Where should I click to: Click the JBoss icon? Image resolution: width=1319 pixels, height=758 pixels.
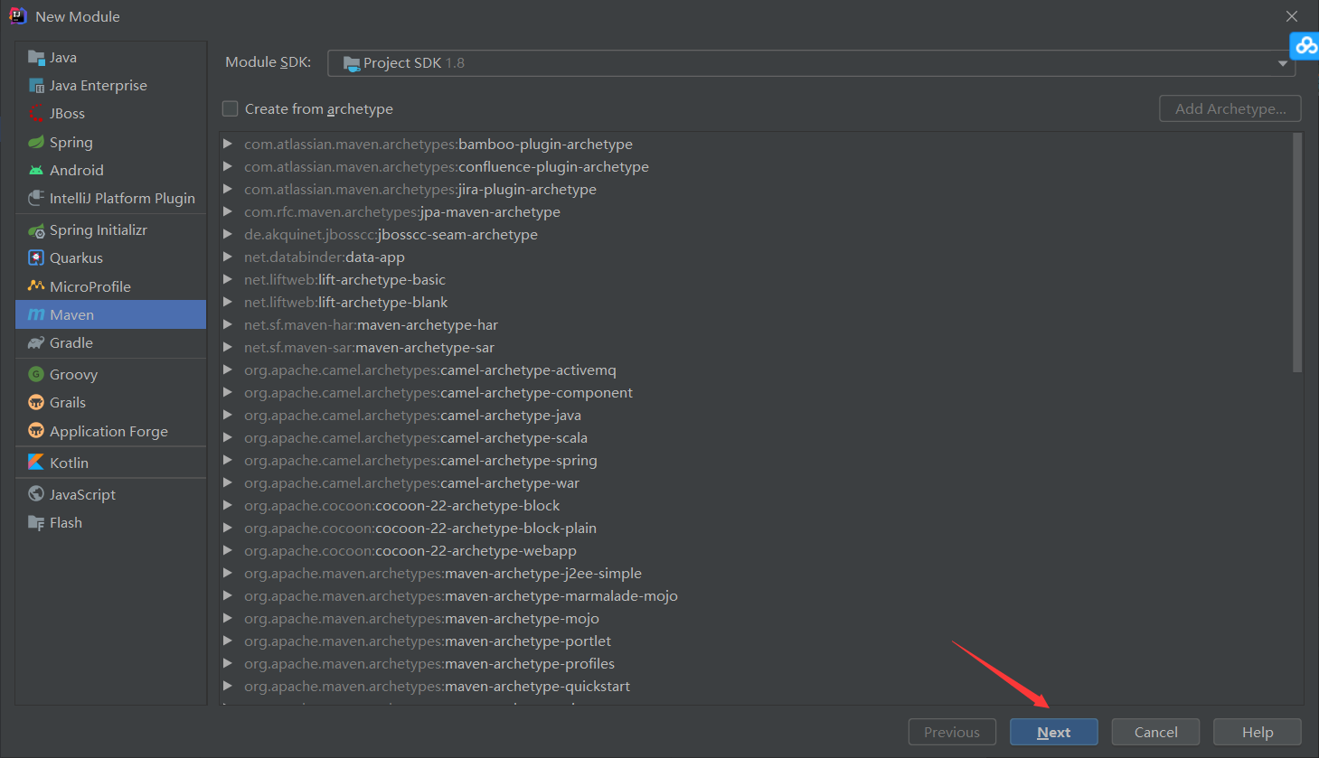tap(36, 114)
